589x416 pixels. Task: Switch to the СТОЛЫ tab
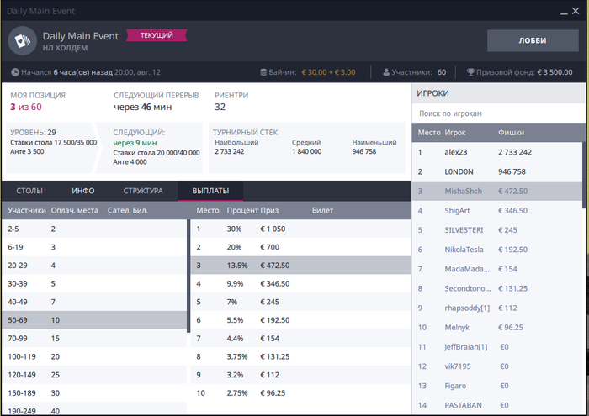[x=29, y=191]
